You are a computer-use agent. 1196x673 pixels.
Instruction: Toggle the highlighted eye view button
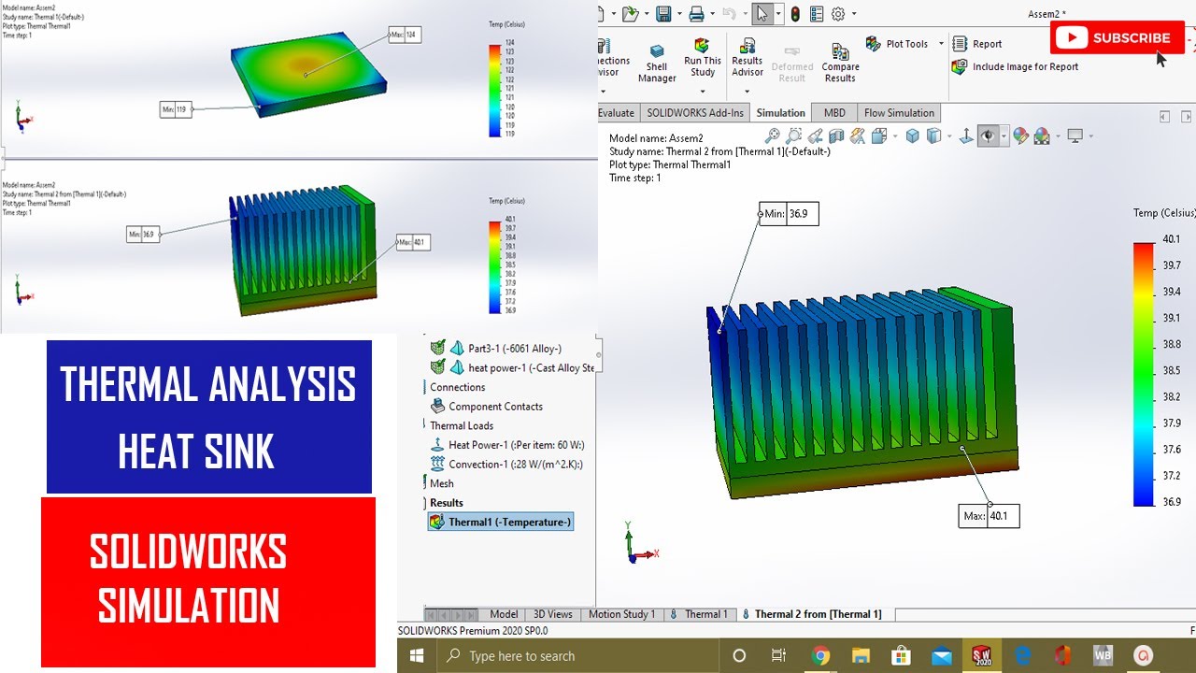(988, 136)
